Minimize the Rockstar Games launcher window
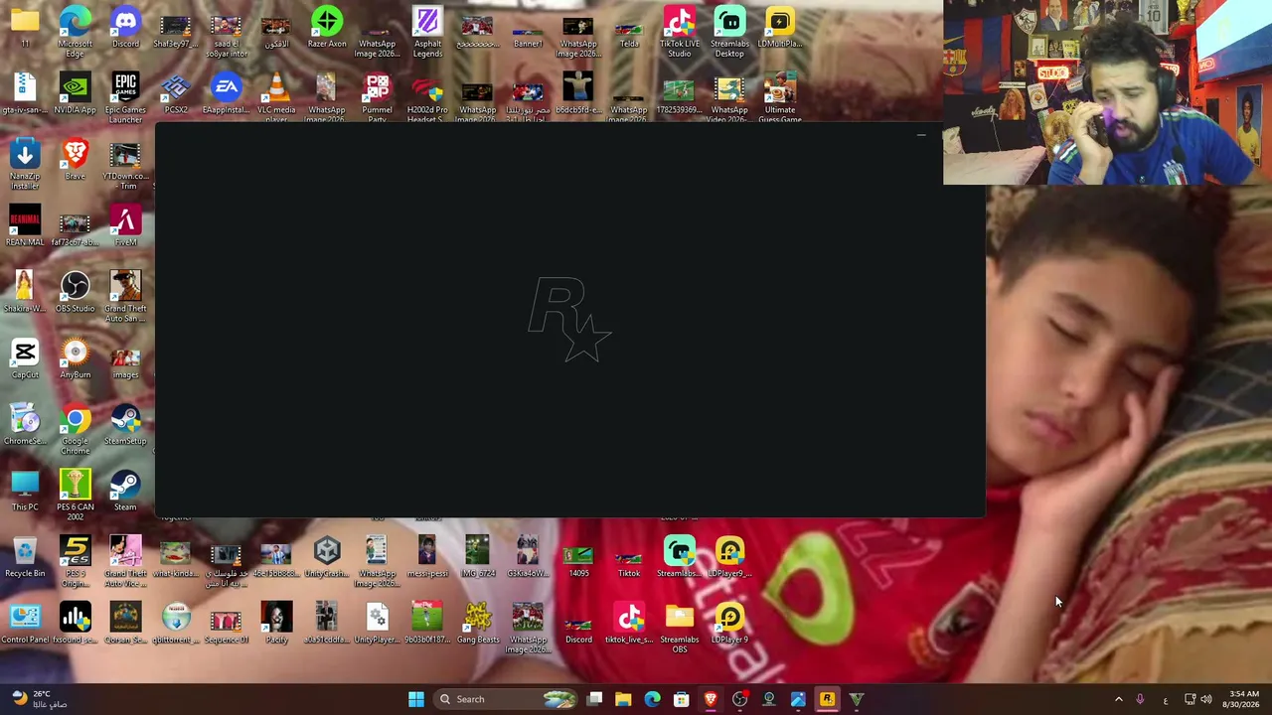This screenshot has height=715, width=1272. click(x=921, y=136)
